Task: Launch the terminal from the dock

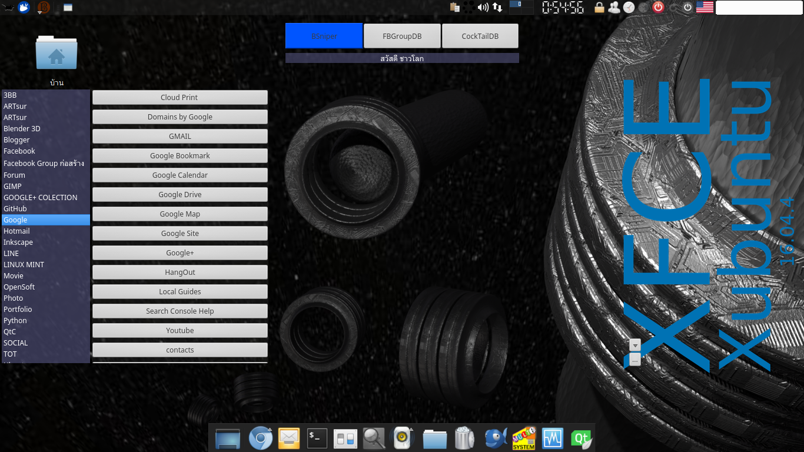Action: [x=317, y=438]
